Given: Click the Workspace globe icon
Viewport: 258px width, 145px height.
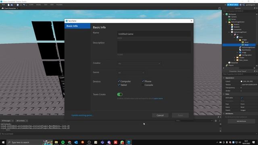Looking at the screenshot, I should pos(227,14).
